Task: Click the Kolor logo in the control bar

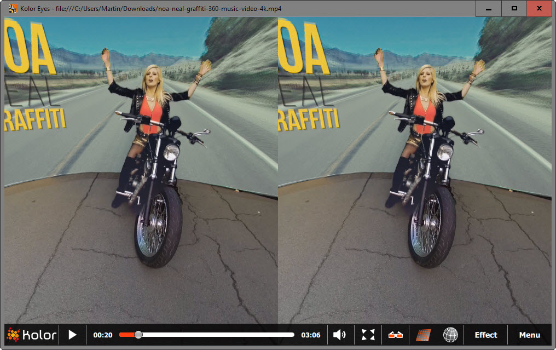Action: pyautogui.click(x=32, y=335)
